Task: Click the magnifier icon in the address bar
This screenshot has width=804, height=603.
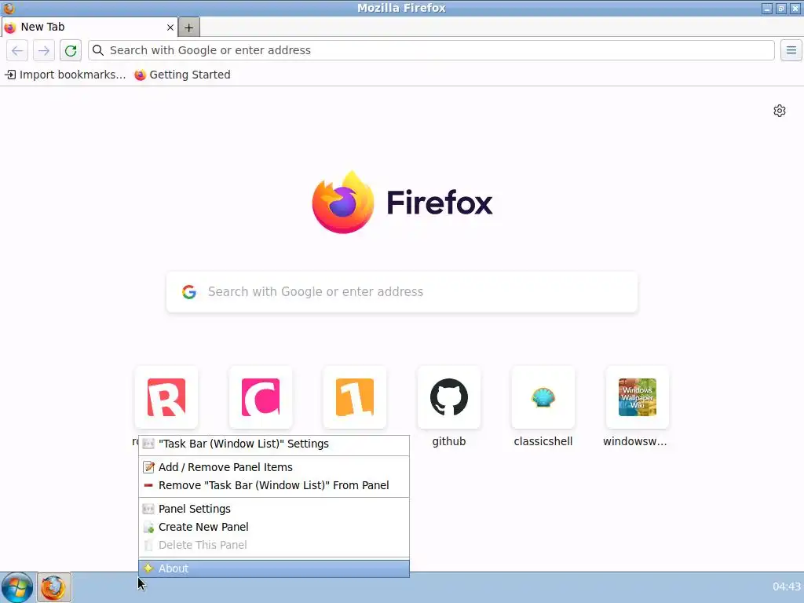Action: tap(98, 50)
